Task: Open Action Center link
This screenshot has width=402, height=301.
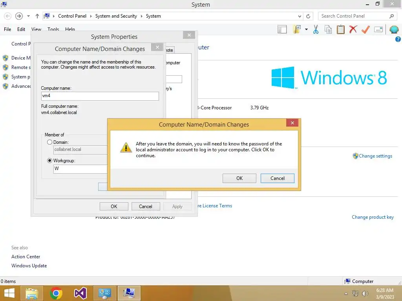Action: (x=26, y=256)
